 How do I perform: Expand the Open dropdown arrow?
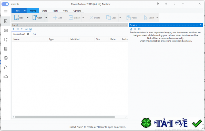coord(46,18)
